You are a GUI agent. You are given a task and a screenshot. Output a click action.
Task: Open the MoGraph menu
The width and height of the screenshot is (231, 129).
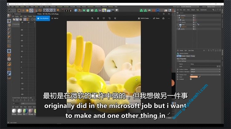(x=53, y=7)
